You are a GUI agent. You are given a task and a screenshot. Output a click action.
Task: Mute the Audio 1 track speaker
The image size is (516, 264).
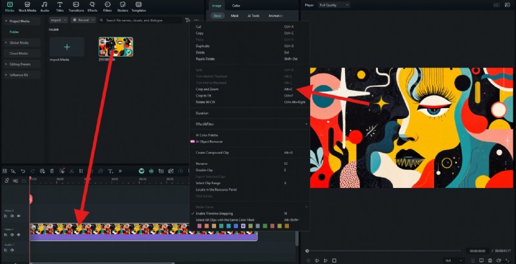tap(12, 250)
